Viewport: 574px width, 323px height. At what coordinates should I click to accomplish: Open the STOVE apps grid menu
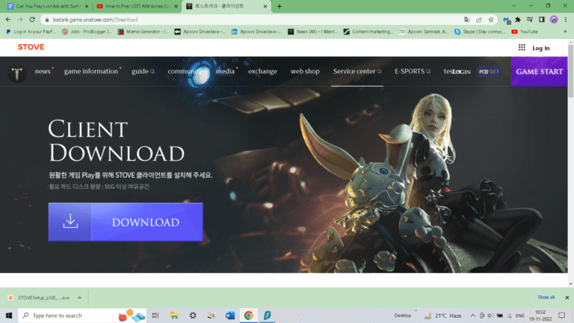pos(522,48)
